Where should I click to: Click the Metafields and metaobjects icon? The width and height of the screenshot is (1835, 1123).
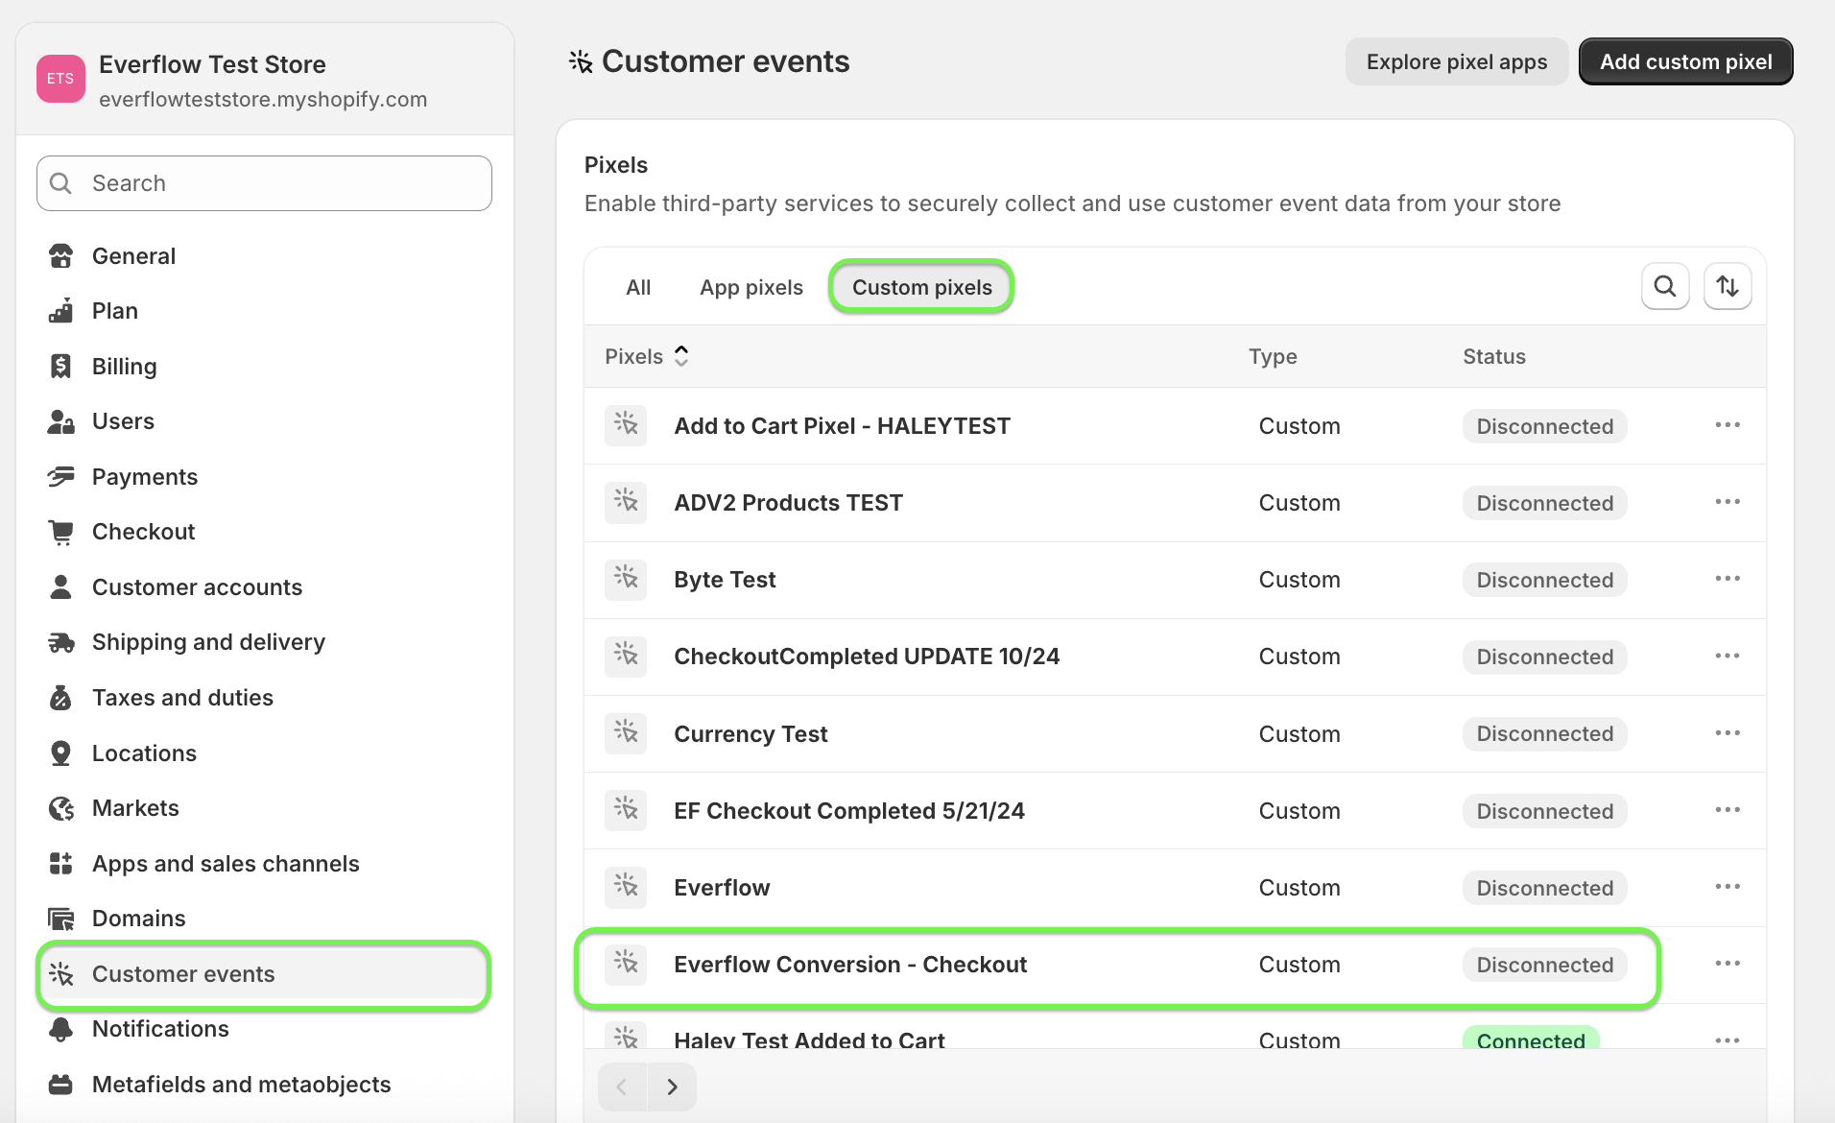click(61, 1085)
